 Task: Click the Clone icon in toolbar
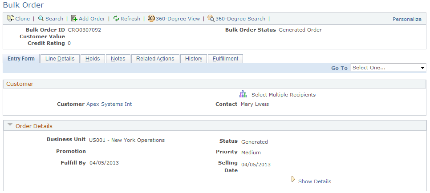(11, 19)
